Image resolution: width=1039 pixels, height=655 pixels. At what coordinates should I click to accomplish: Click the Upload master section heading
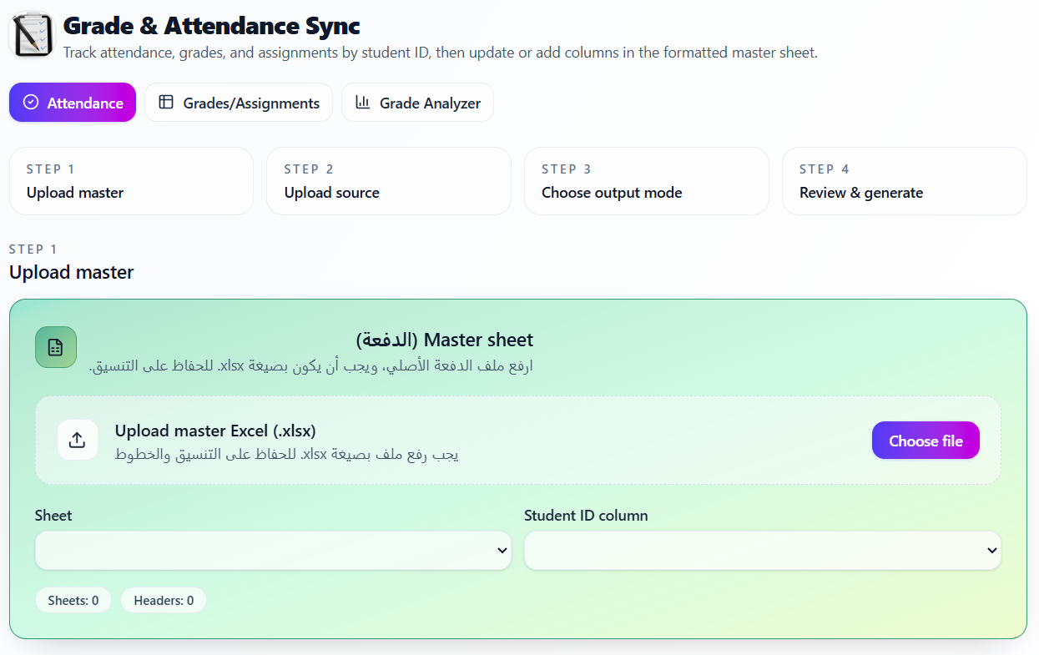[x=71, y=272]
